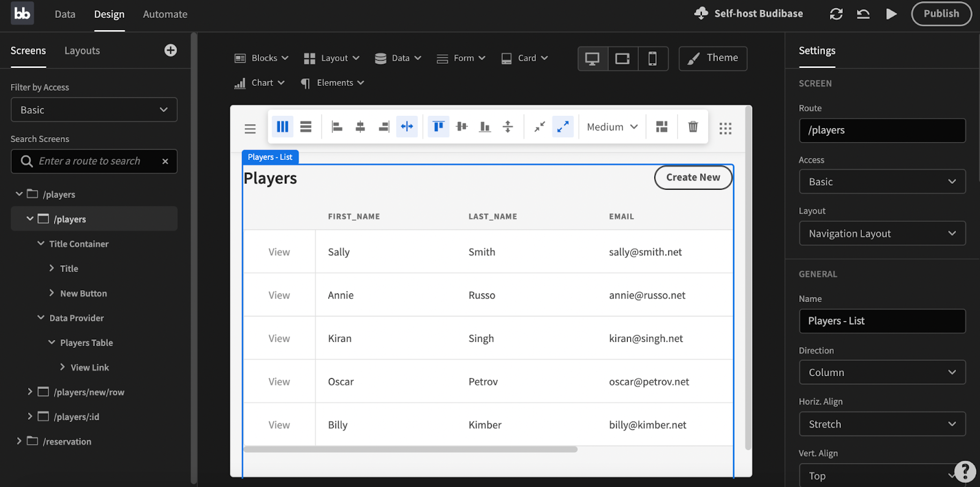Open the Filter by Access dropdown
980x487 pixels.
click(x=94, y=110)
